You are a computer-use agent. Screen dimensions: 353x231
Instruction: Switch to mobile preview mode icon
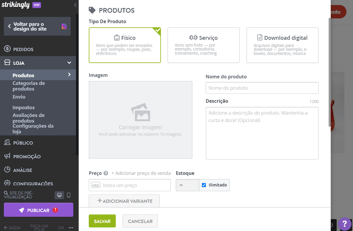[69, 195]
